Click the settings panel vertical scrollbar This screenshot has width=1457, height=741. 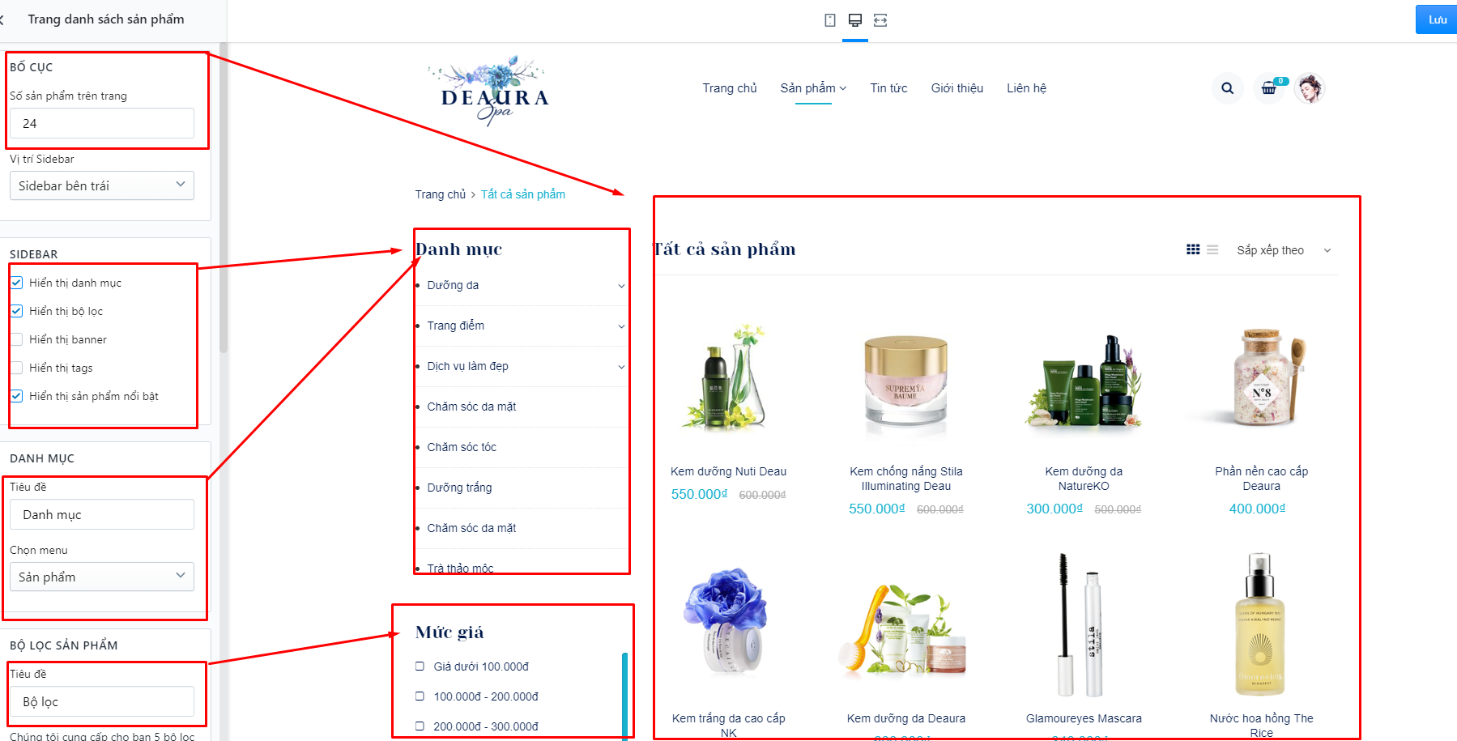[x=224, y=198]
